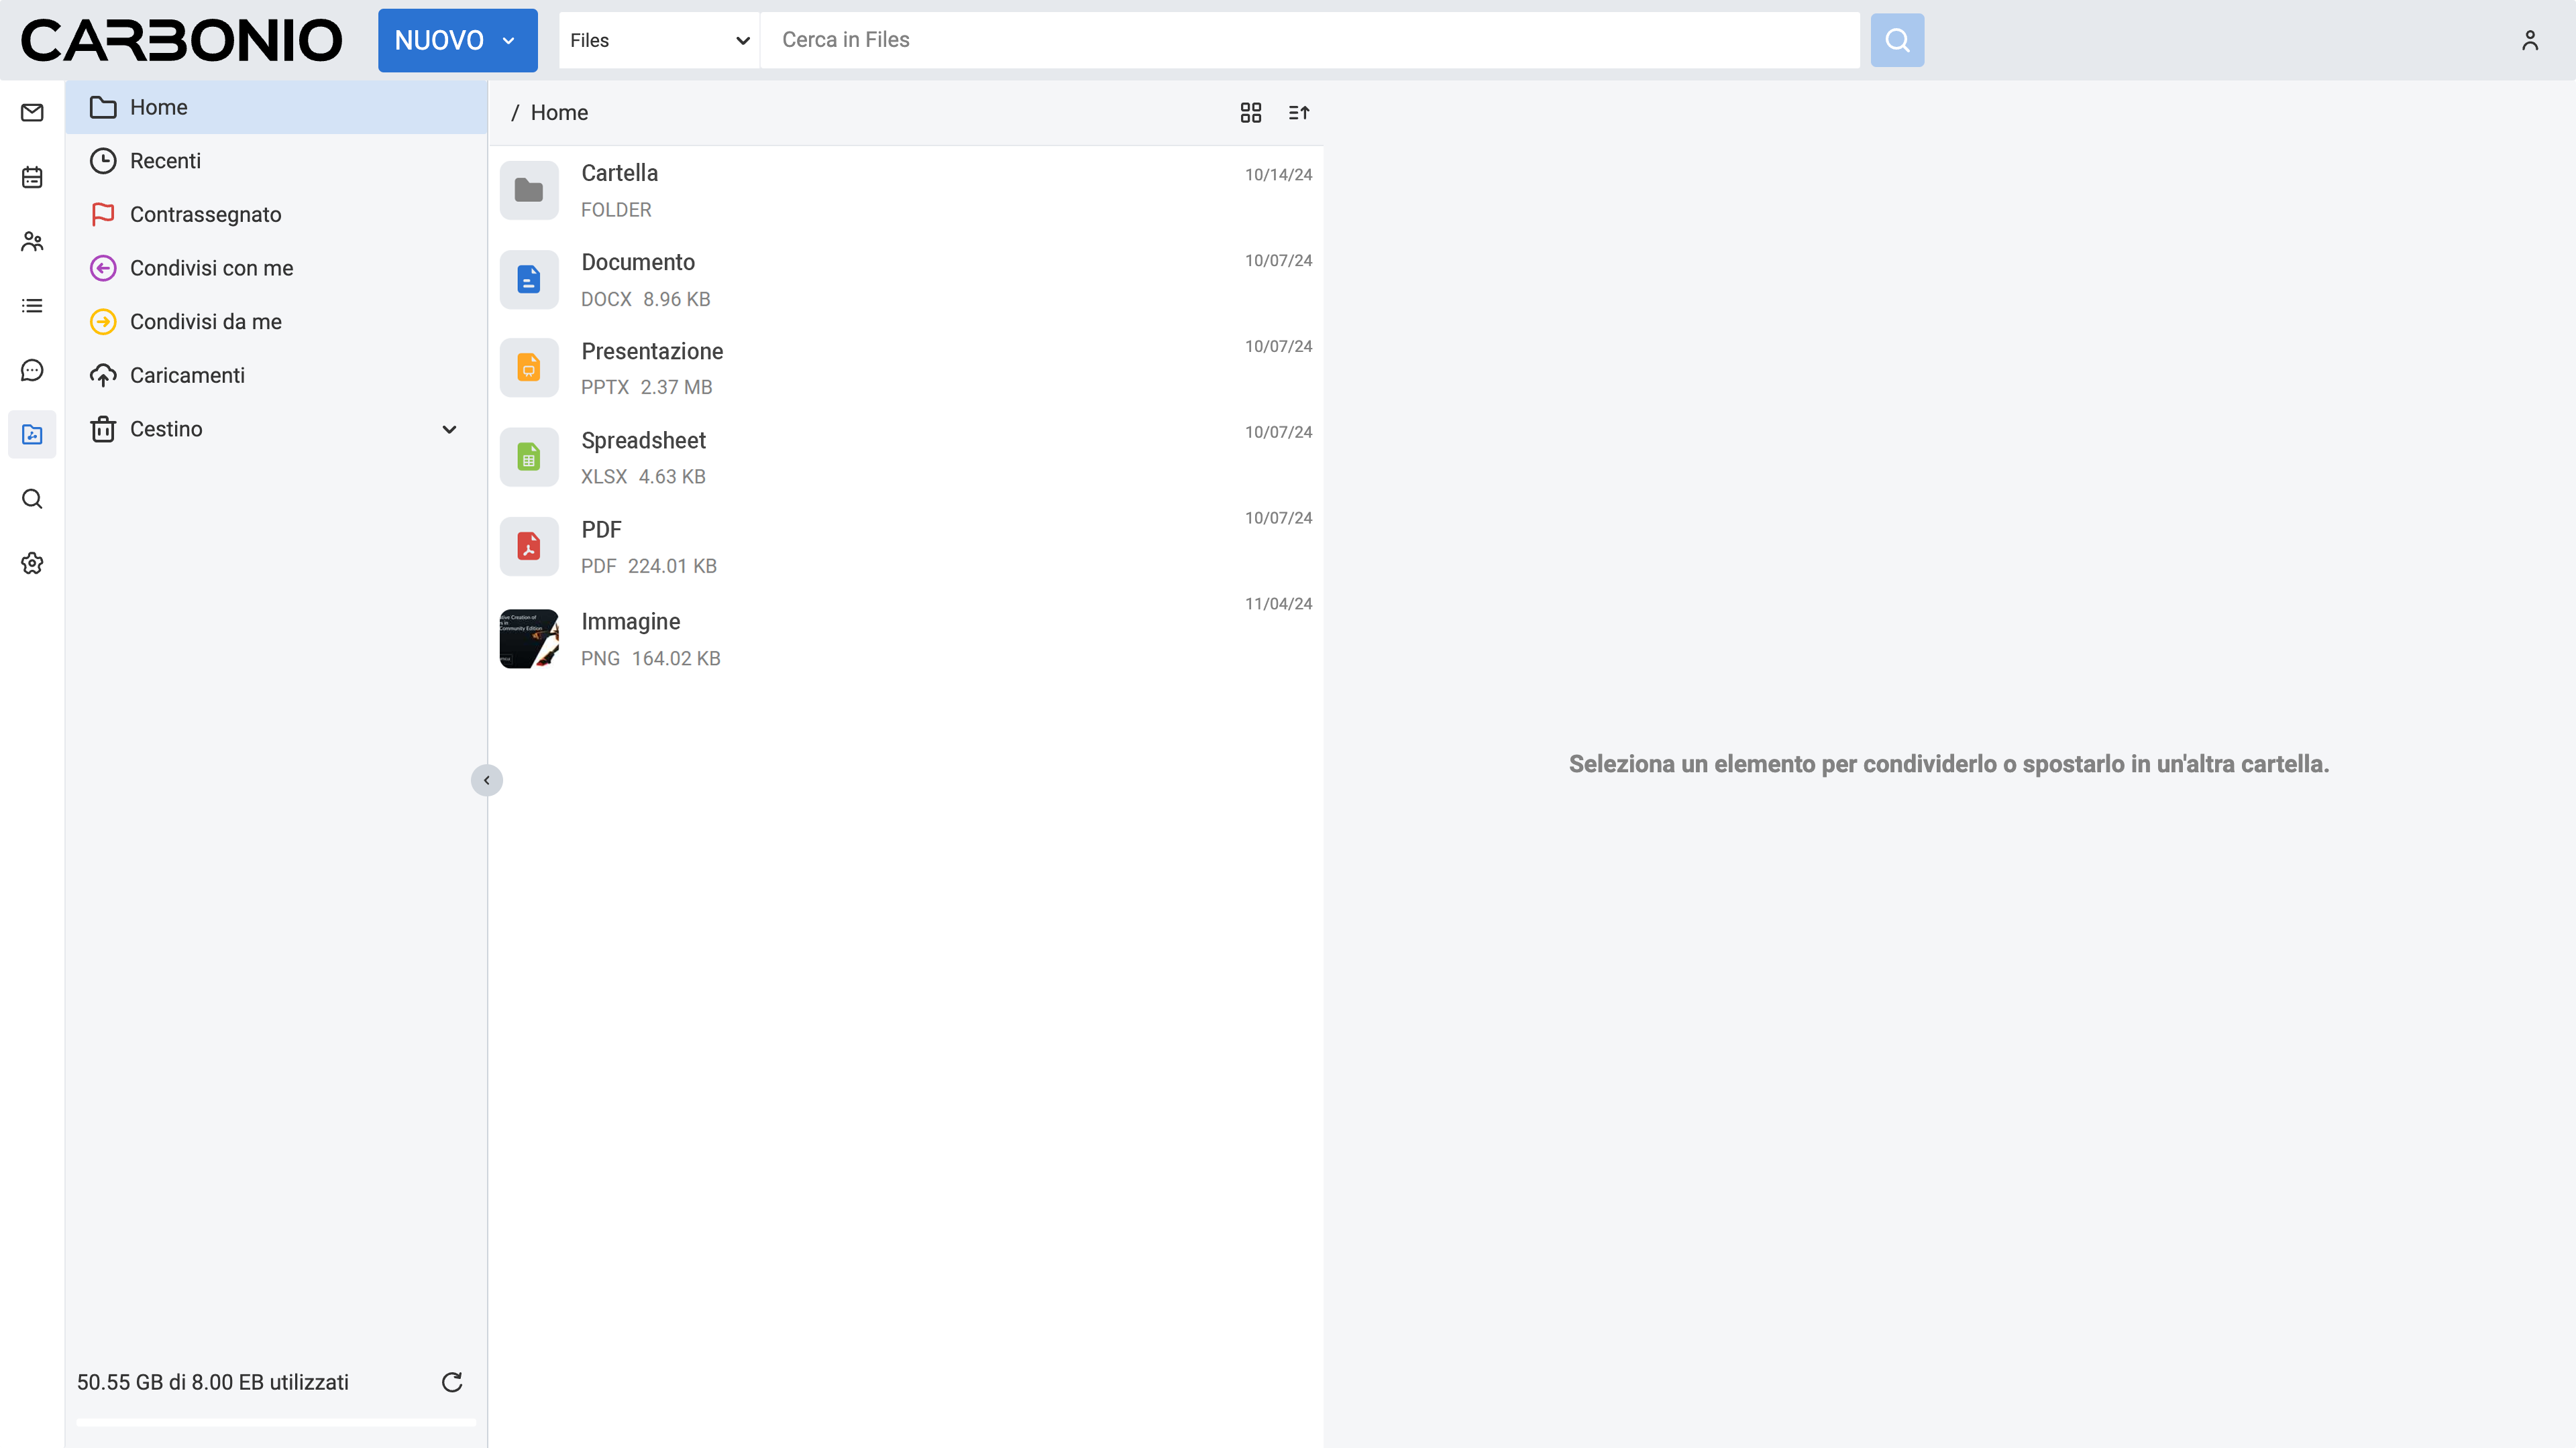The image size is (2576, 1448).
Task: Open the user account menu
Action: [x=2529, y=40]
